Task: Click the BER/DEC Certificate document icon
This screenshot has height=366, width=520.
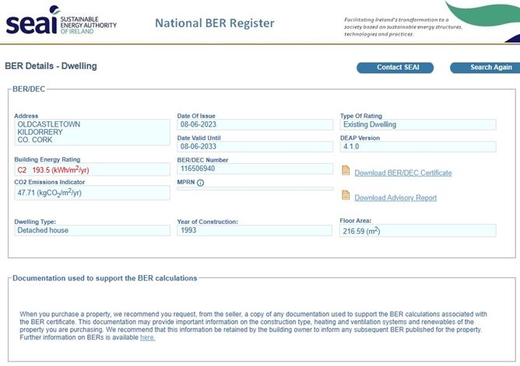Action: pos(346,170)
